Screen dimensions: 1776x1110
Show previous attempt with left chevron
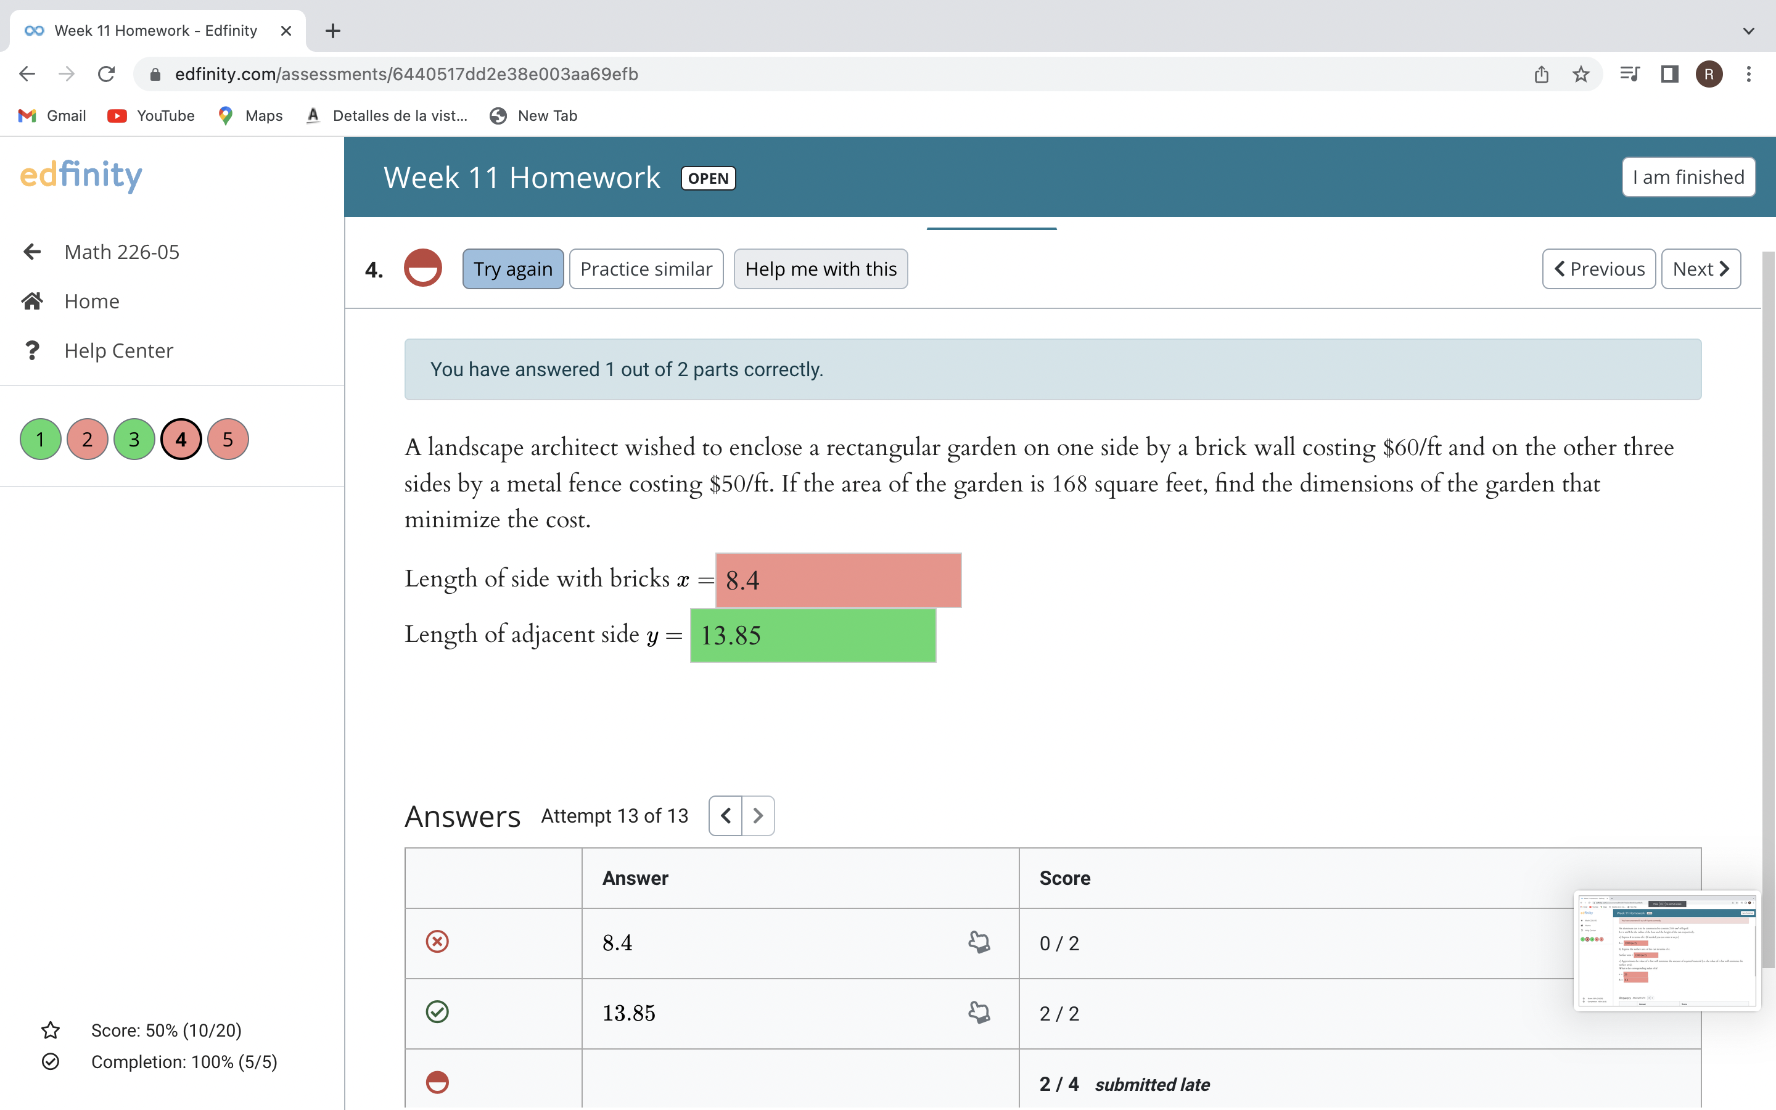(x=726, y=816)
